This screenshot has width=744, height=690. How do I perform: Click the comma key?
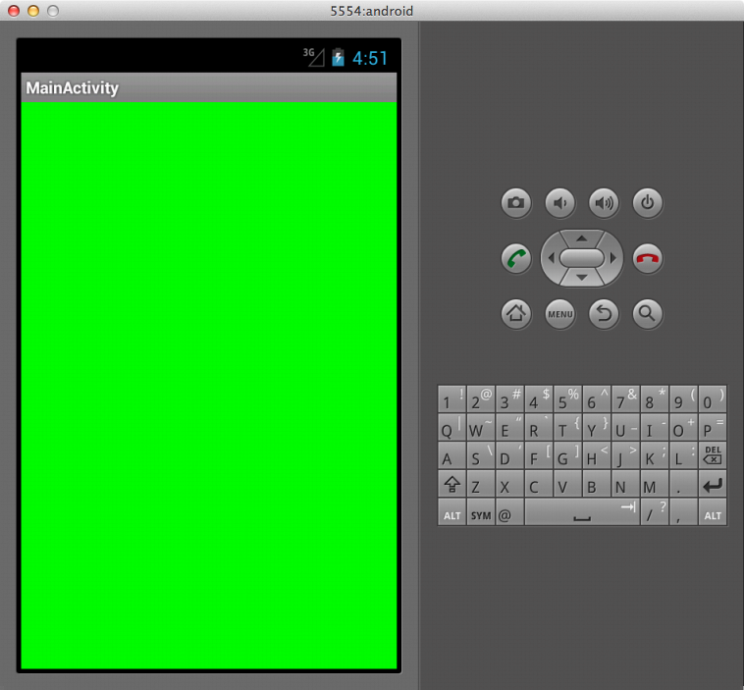point(684,512)
